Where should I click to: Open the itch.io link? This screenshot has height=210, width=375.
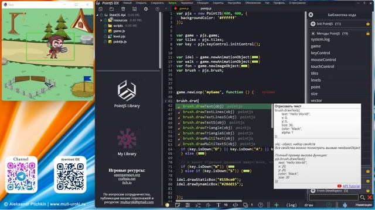coord(127,183)
